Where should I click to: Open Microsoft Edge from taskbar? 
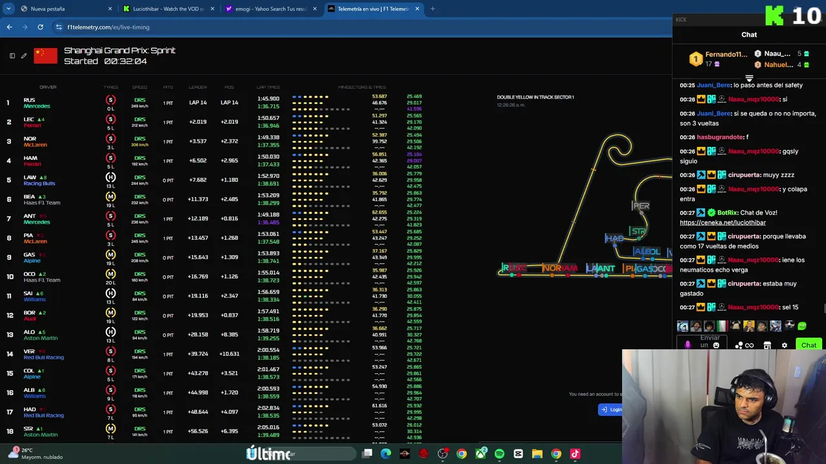(386, 454)
